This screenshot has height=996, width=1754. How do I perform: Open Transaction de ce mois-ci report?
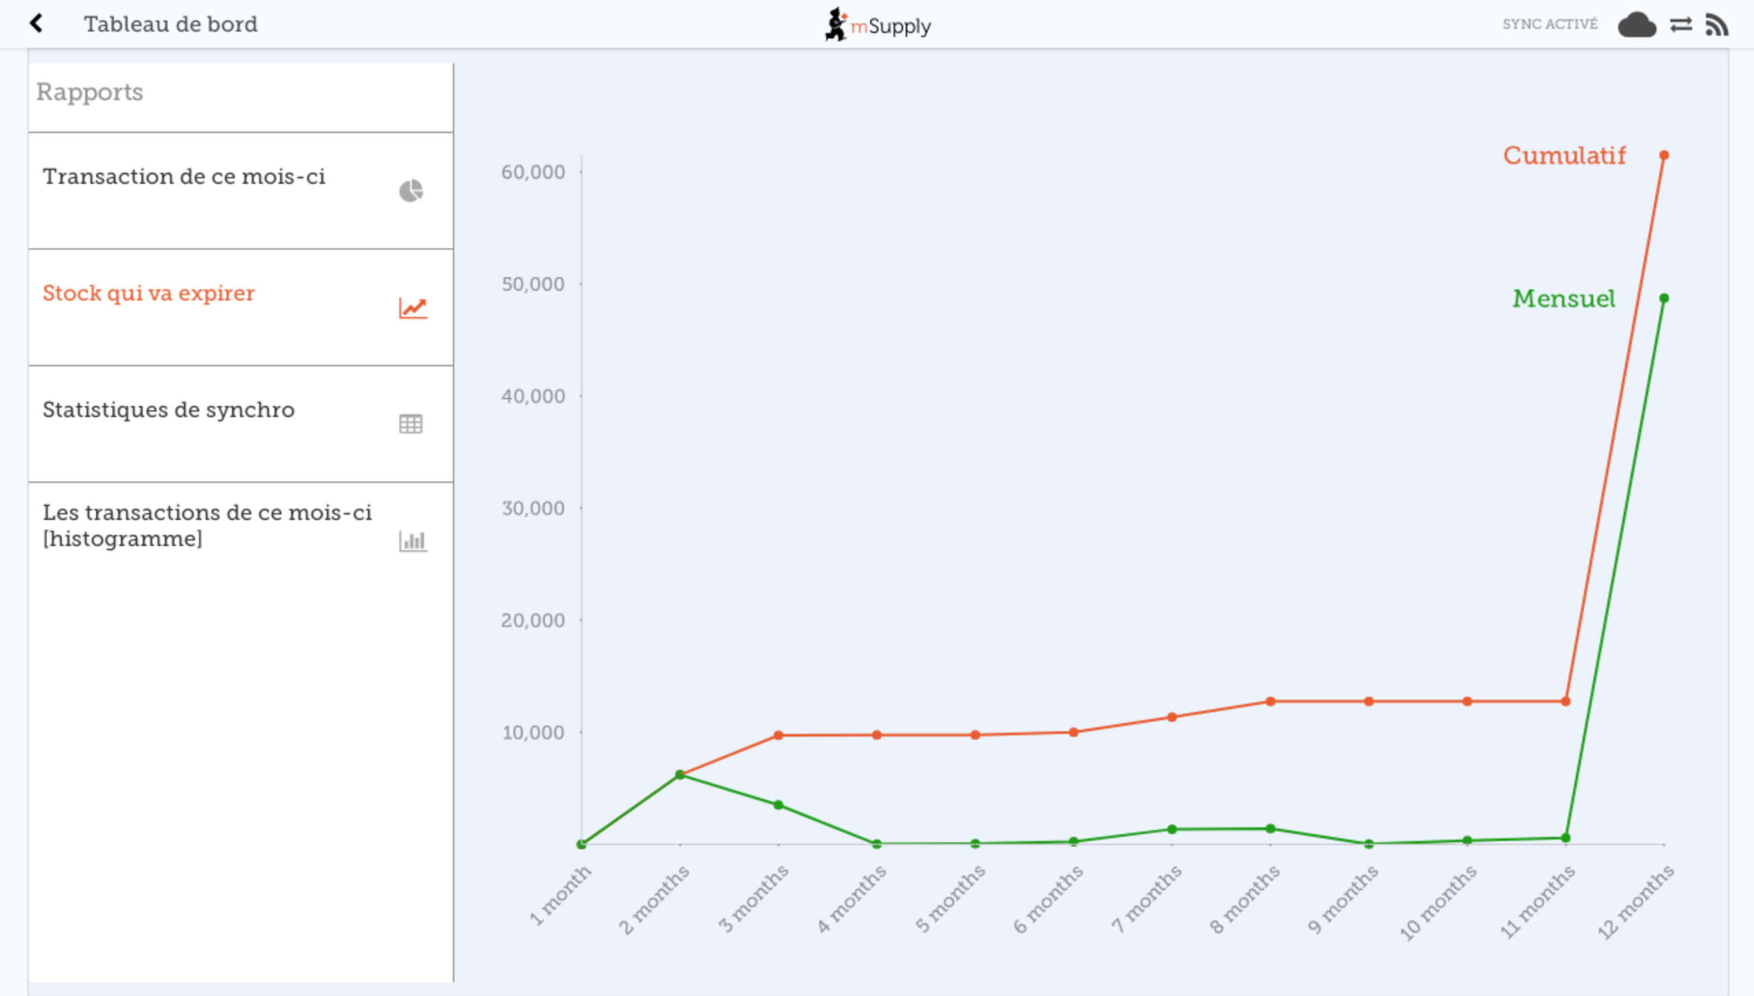pos(184,177)
